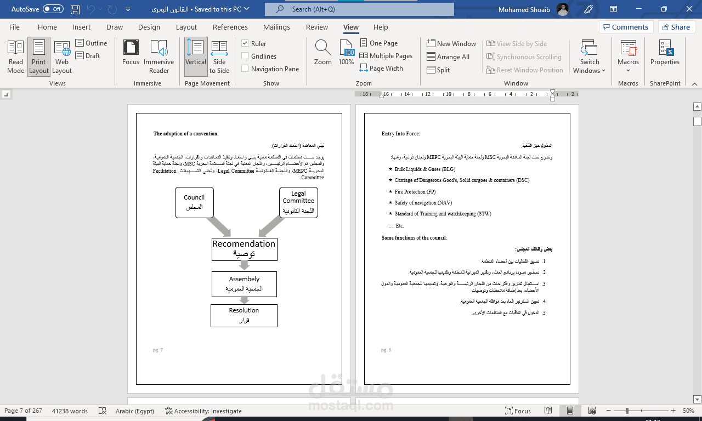Activate Focus mode in ribbon

(x=131, y=53)
